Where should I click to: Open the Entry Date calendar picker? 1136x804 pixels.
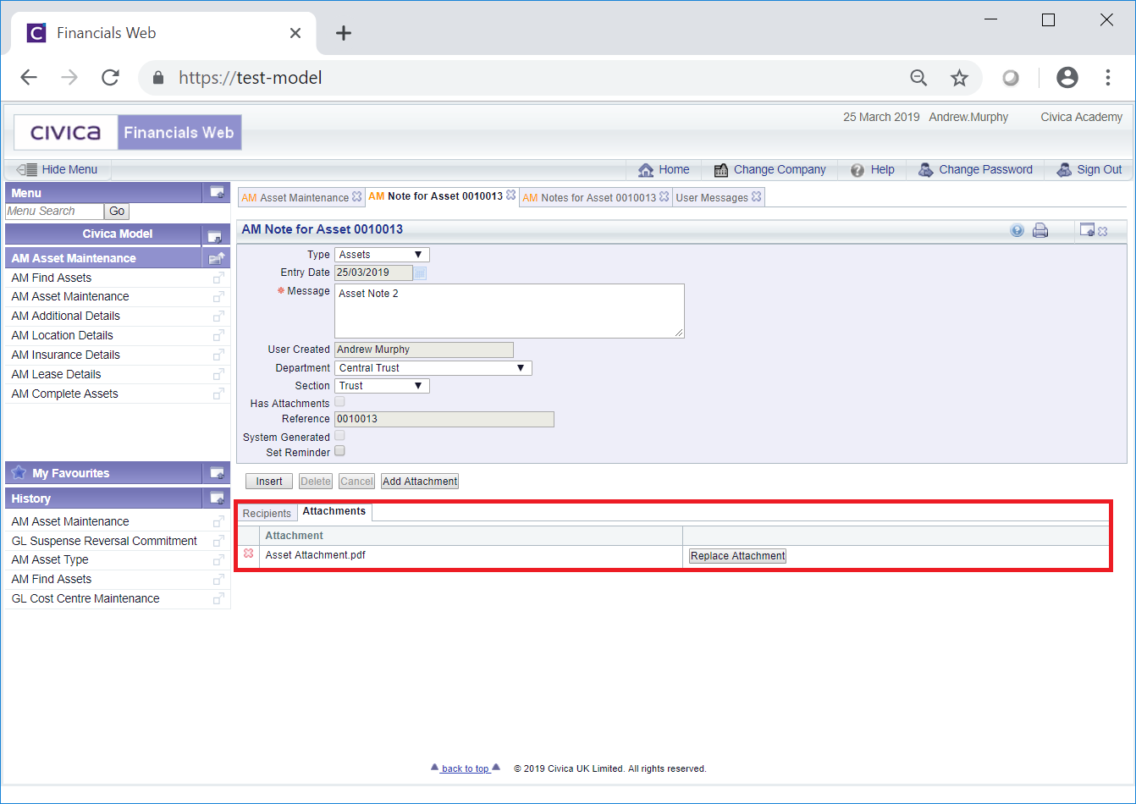coord(421,273)
